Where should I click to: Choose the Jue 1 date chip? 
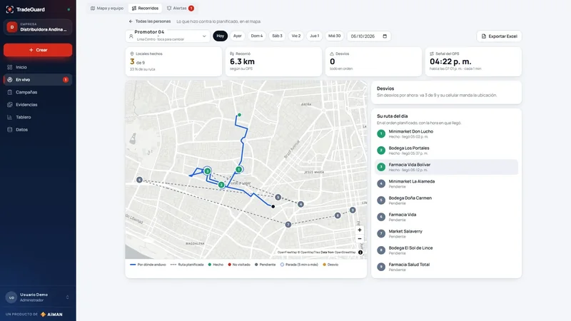tap(314, 36)
